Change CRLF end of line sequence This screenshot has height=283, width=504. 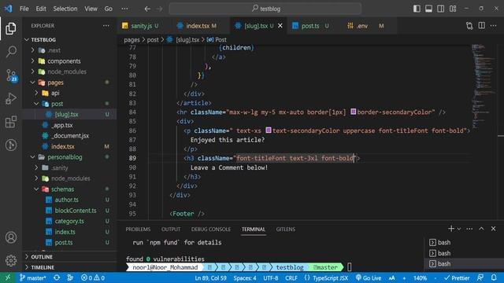(291, 277)
